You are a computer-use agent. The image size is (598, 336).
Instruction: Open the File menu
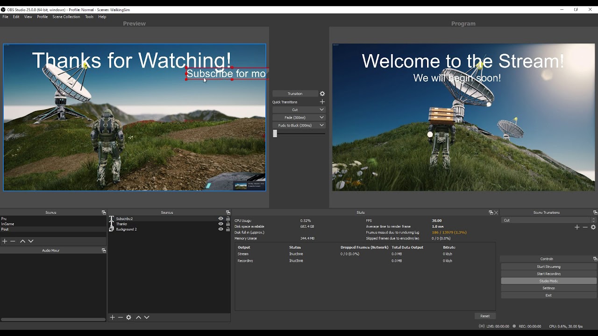point(5,17)
